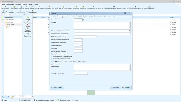Viewport: 181px width, 102px height.
Task: Select 03. Ковры in group tree
Action: (x=10, y=27)
